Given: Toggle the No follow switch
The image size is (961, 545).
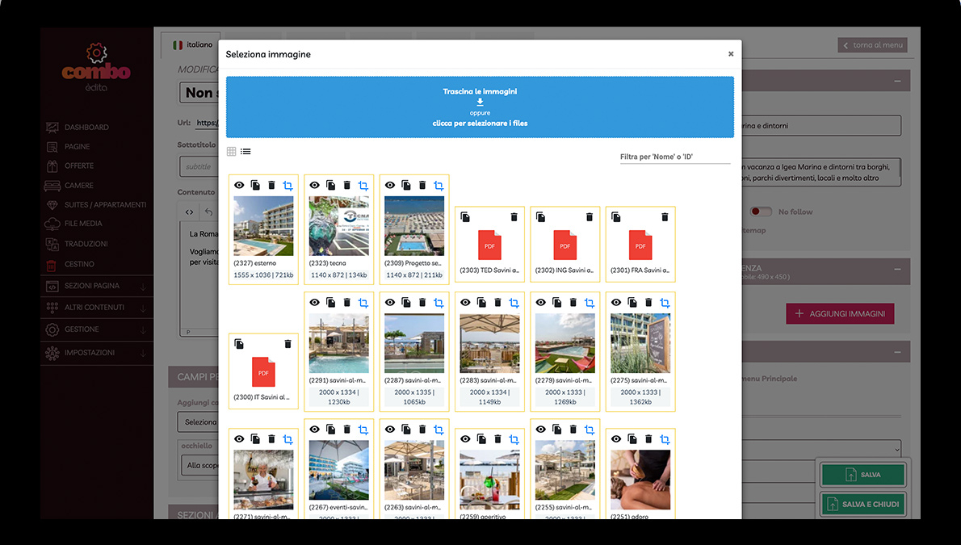Looking at the screenshot, I should (761, 212).
